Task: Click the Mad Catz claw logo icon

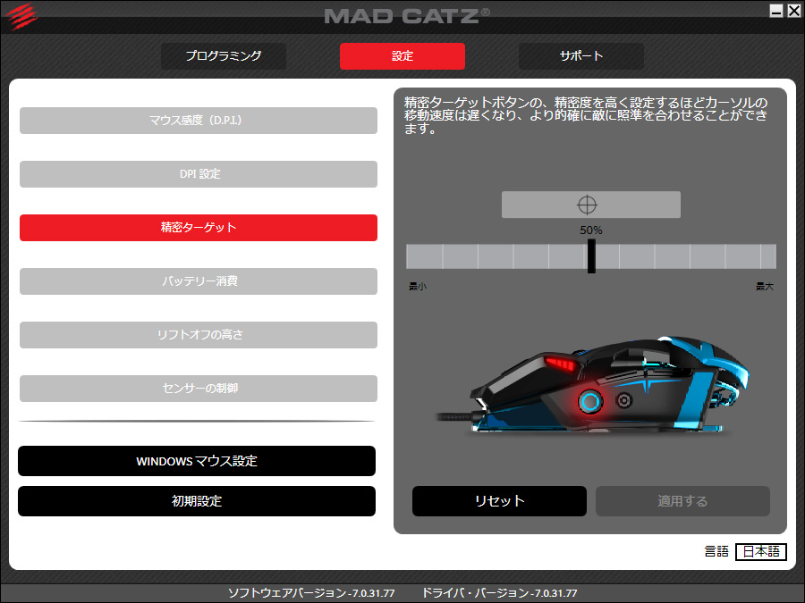Action: [22, 16]
